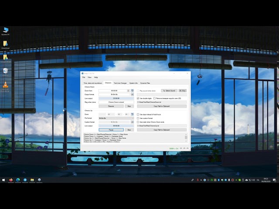Enable Play sound when done checkbox
The height and width of the screenshot is (209, 279).
pyautogui.click(x=138, y=91)
